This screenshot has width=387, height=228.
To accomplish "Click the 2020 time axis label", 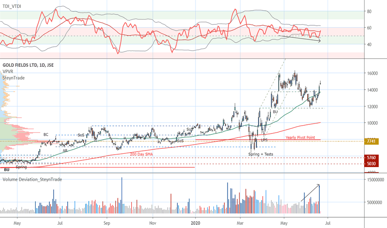I will tap(195, 223).
